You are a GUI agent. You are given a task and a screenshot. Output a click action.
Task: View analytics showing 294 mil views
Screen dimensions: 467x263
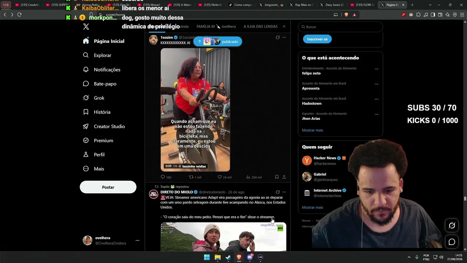click(254, 177)
